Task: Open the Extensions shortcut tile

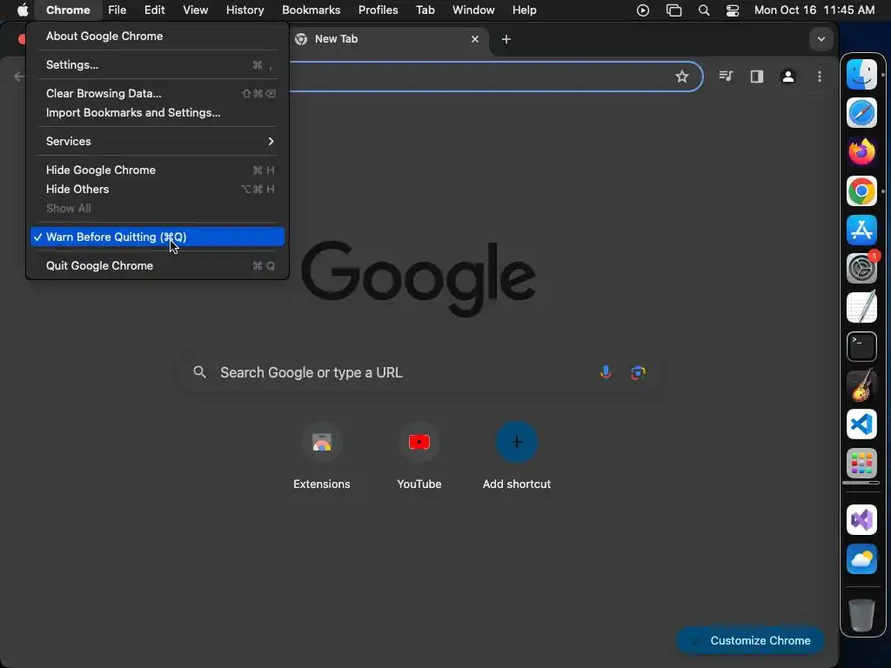Action: tap(322, 456)
